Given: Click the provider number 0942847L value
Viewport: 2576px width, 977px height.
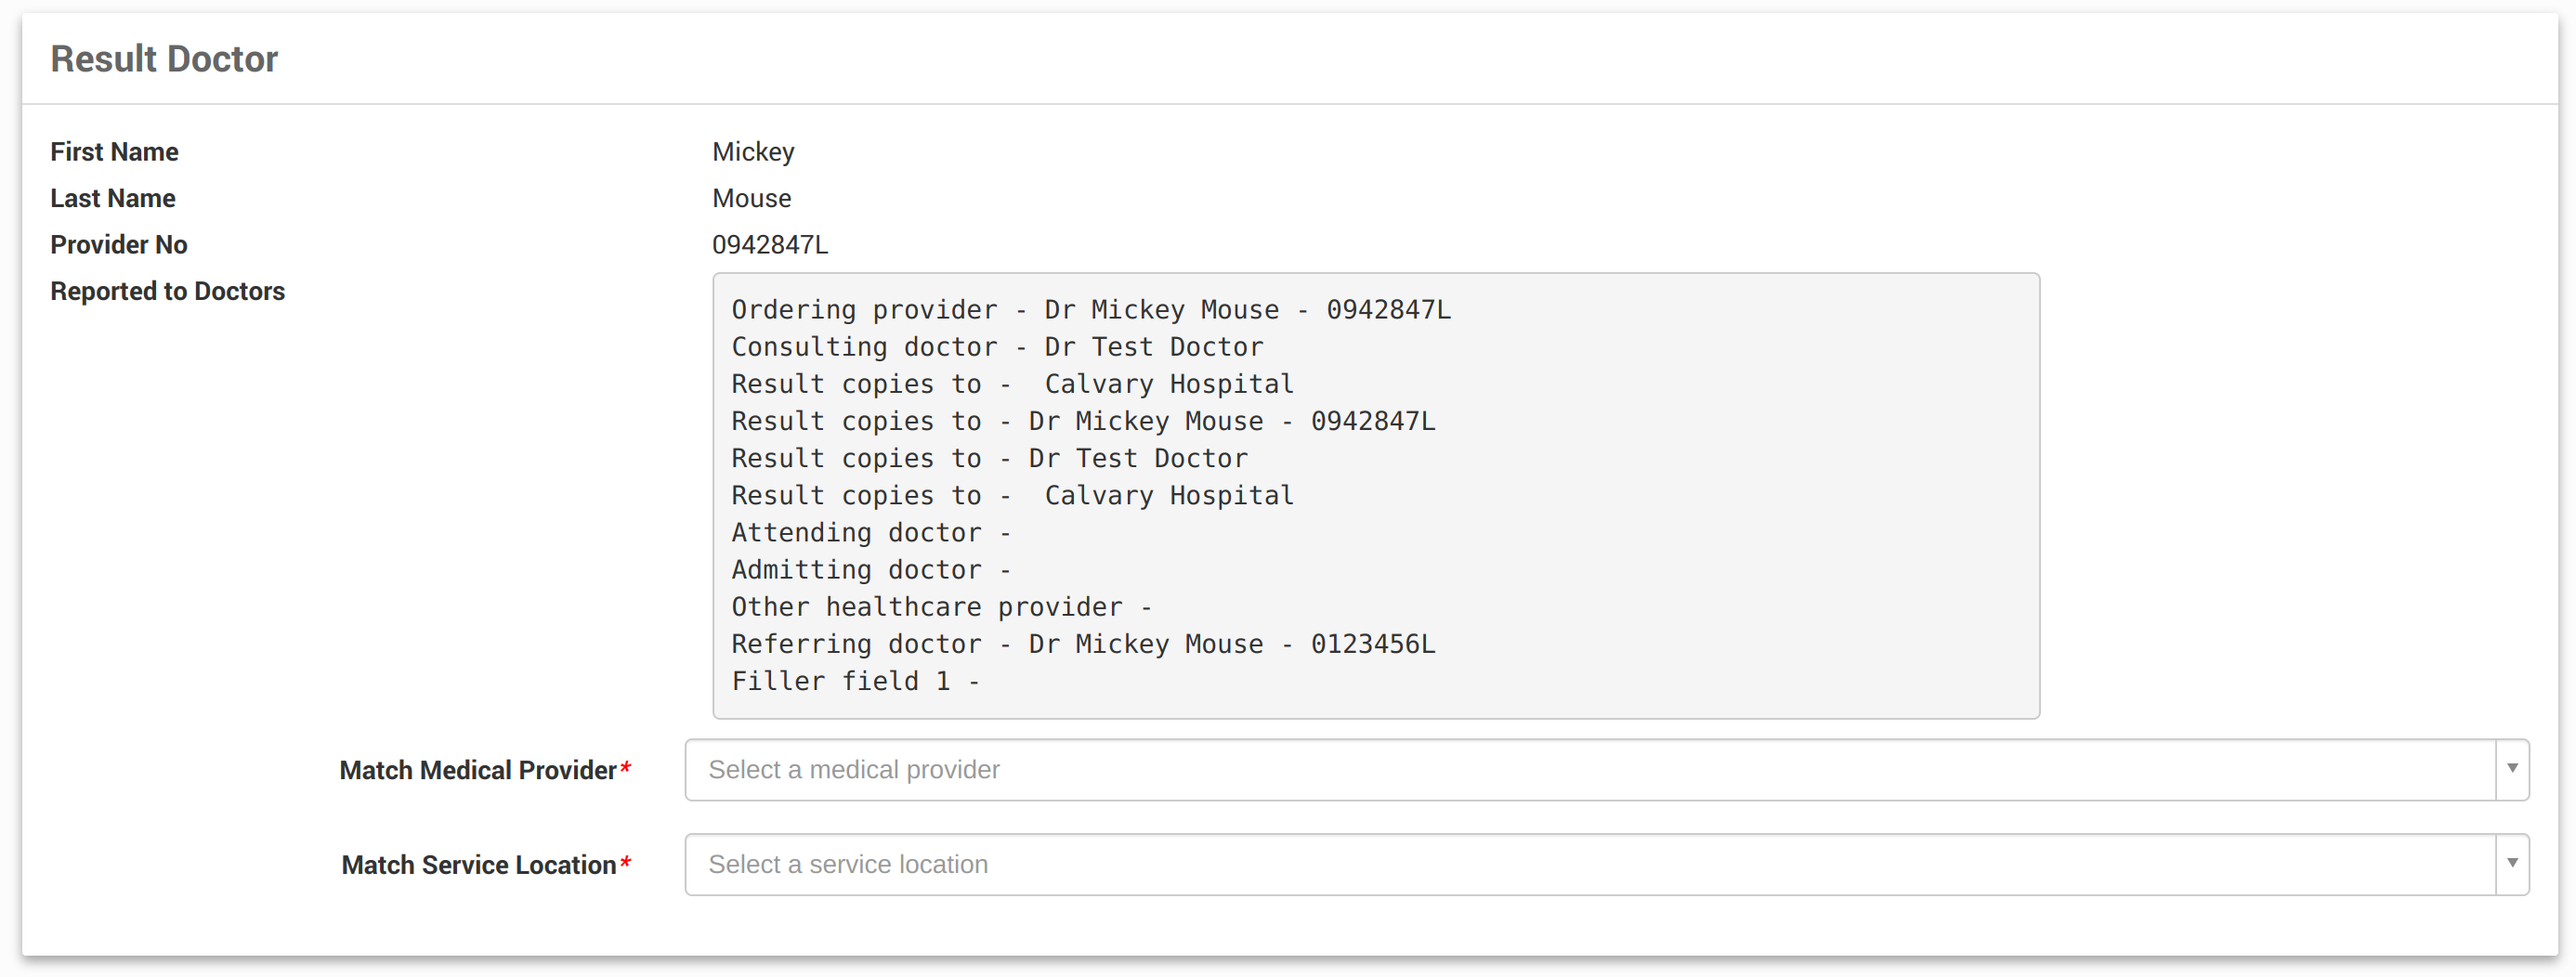Looking at the screenshot, I should (769, 245).
